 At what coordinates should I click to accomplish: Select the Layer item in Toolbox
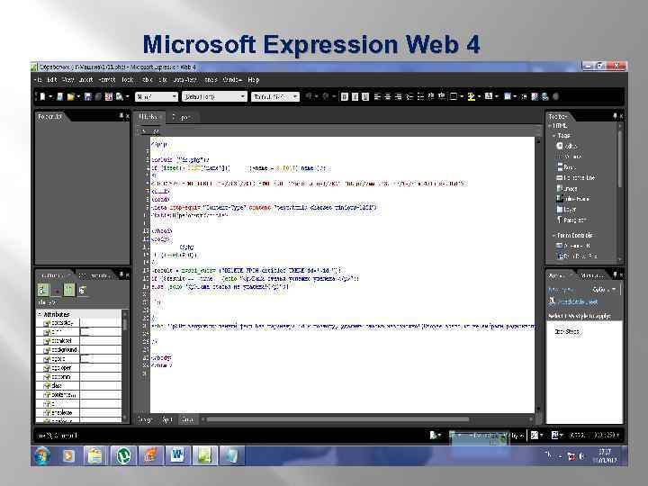pos(566,210)
